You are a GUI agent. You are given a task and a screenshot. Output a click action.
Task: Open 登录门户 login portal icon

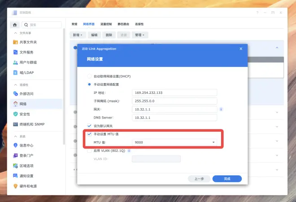pyautogui.click(x=16, y=156)
